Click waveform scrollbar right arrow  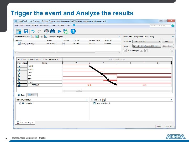pyautogui.click(x=170, y=91)
